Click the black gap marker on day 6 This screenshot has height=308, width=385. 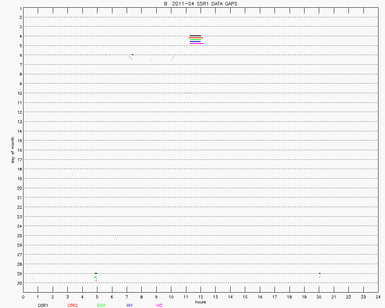pos(132,55)
